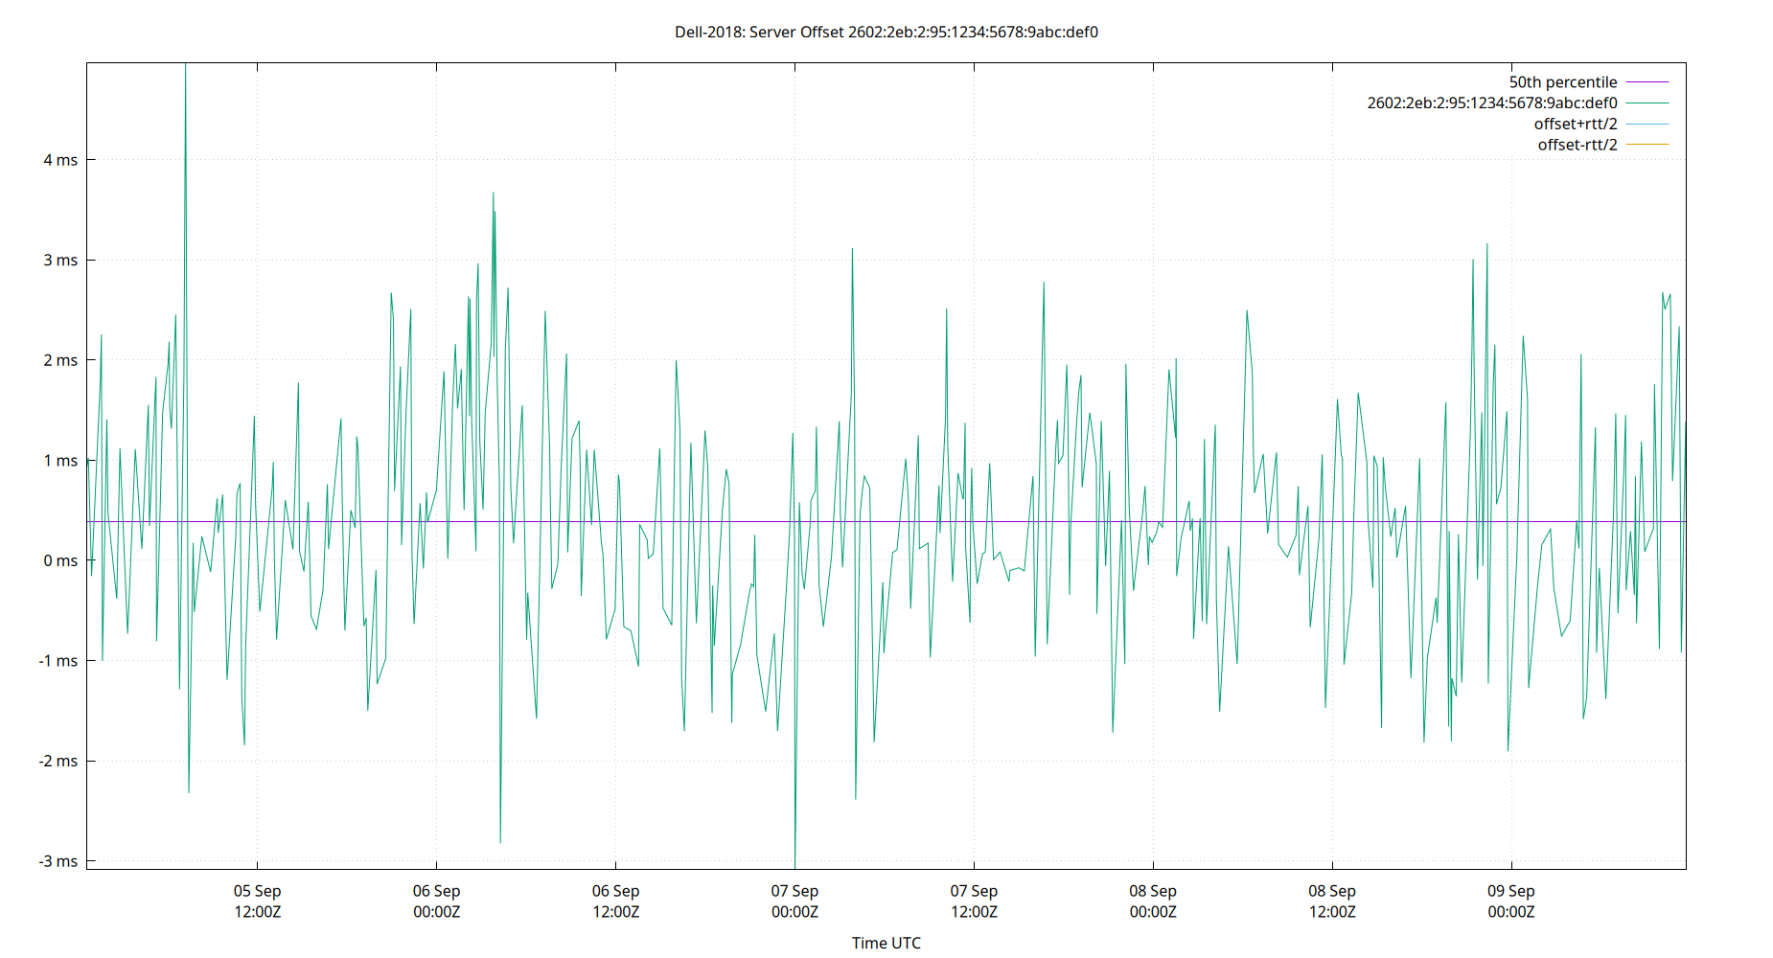
Task: Click the chart title Dell-2018 Server Offset
Action: click(886, 31)
